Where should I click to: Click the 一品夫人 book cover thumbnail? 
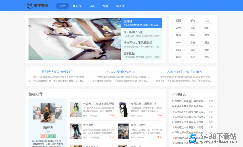tap(75, 109)
